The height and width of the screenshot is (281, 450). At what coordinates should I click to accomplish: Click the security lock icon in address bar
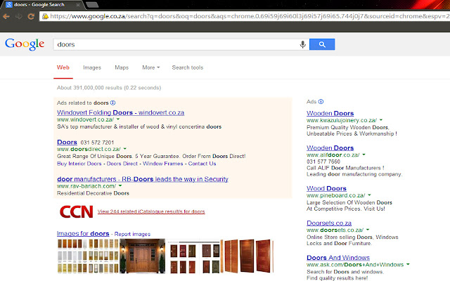(45, 16)
